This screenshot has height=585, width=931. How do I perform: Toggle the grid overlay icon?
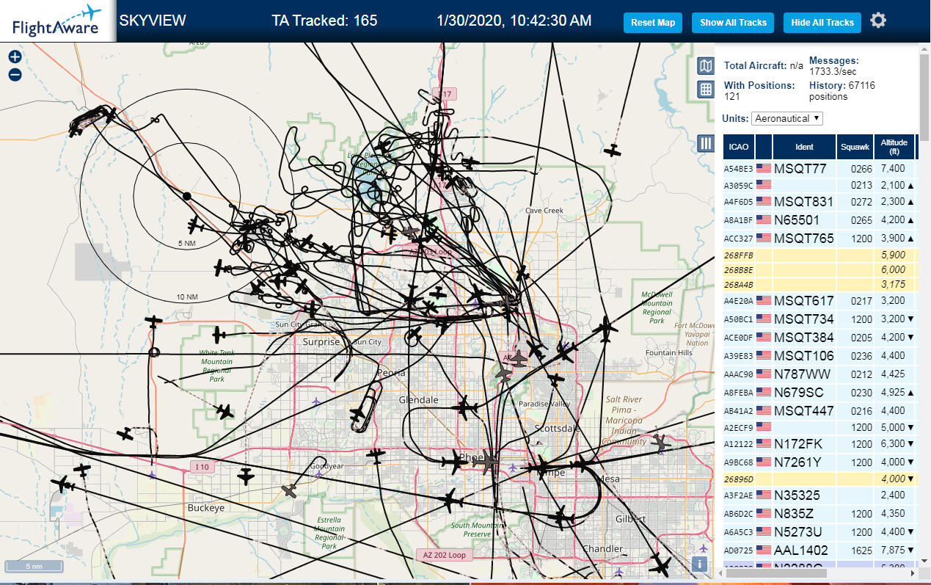(x=705, y=90)
